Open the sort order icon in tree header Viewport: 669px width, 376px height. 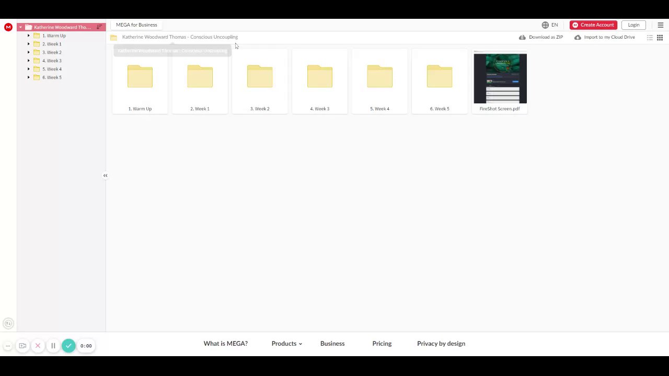point(99,27)
